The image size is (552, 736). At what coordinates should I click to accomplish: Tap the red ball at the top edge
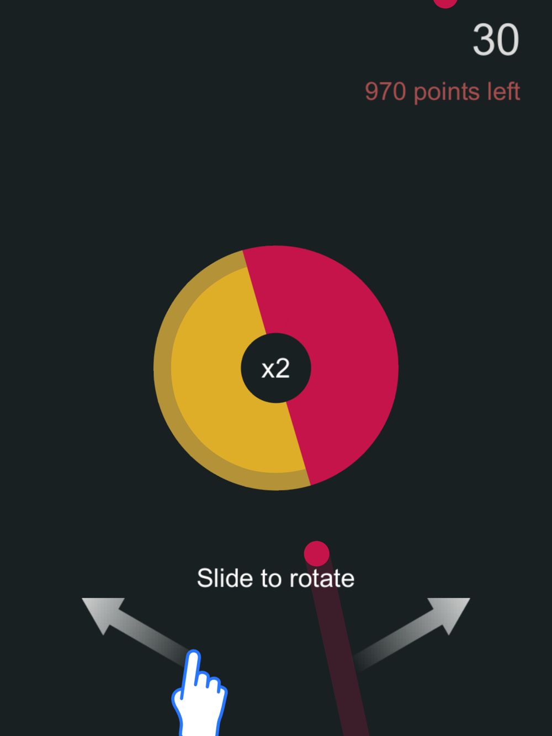[445, 3]
